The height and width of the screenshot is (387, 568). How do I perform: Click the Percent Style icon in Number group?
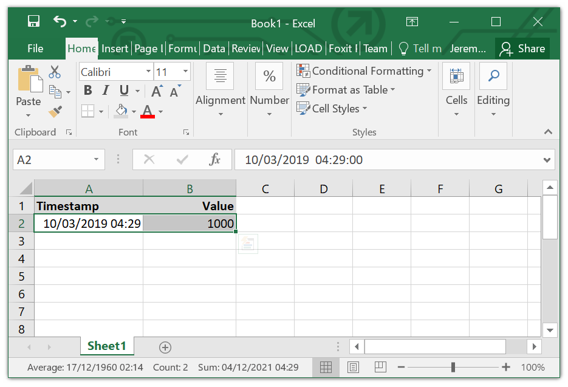pos(269,75)
